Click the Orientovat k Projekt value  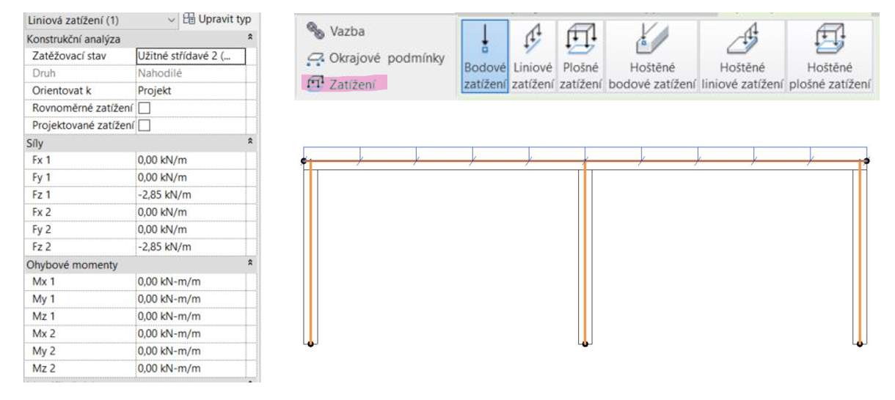(189, 91)
